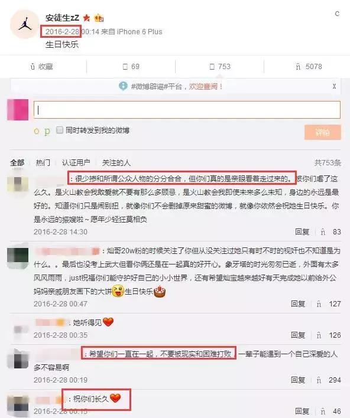The height and width of the screenshot is (418, 350).
Task: Click 回复 on the 她听得见 comment
Action: click(298, 335)
